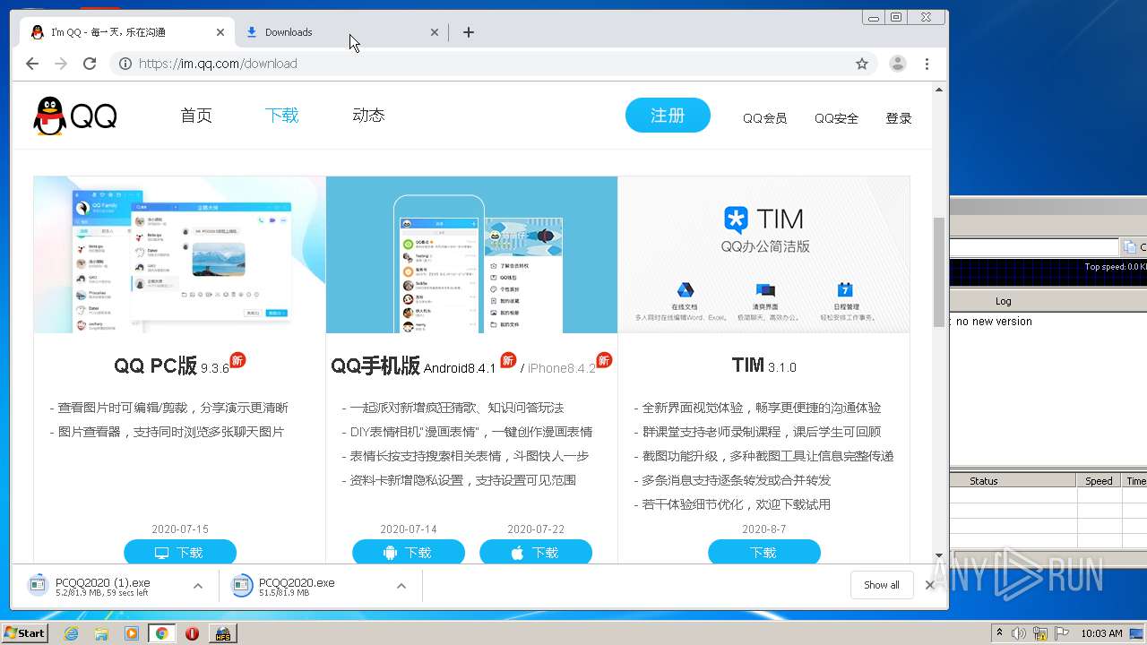1147x645 pixels.
Task: Click the 注册 register button
Action: (668, 116)
